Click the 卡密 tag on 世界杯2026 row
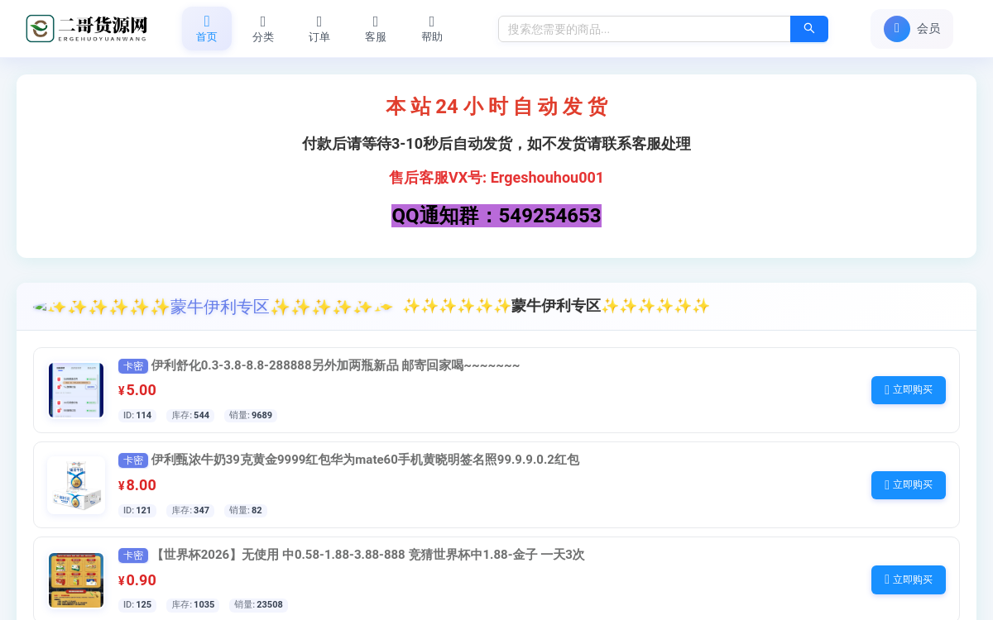 coord(132,556)
